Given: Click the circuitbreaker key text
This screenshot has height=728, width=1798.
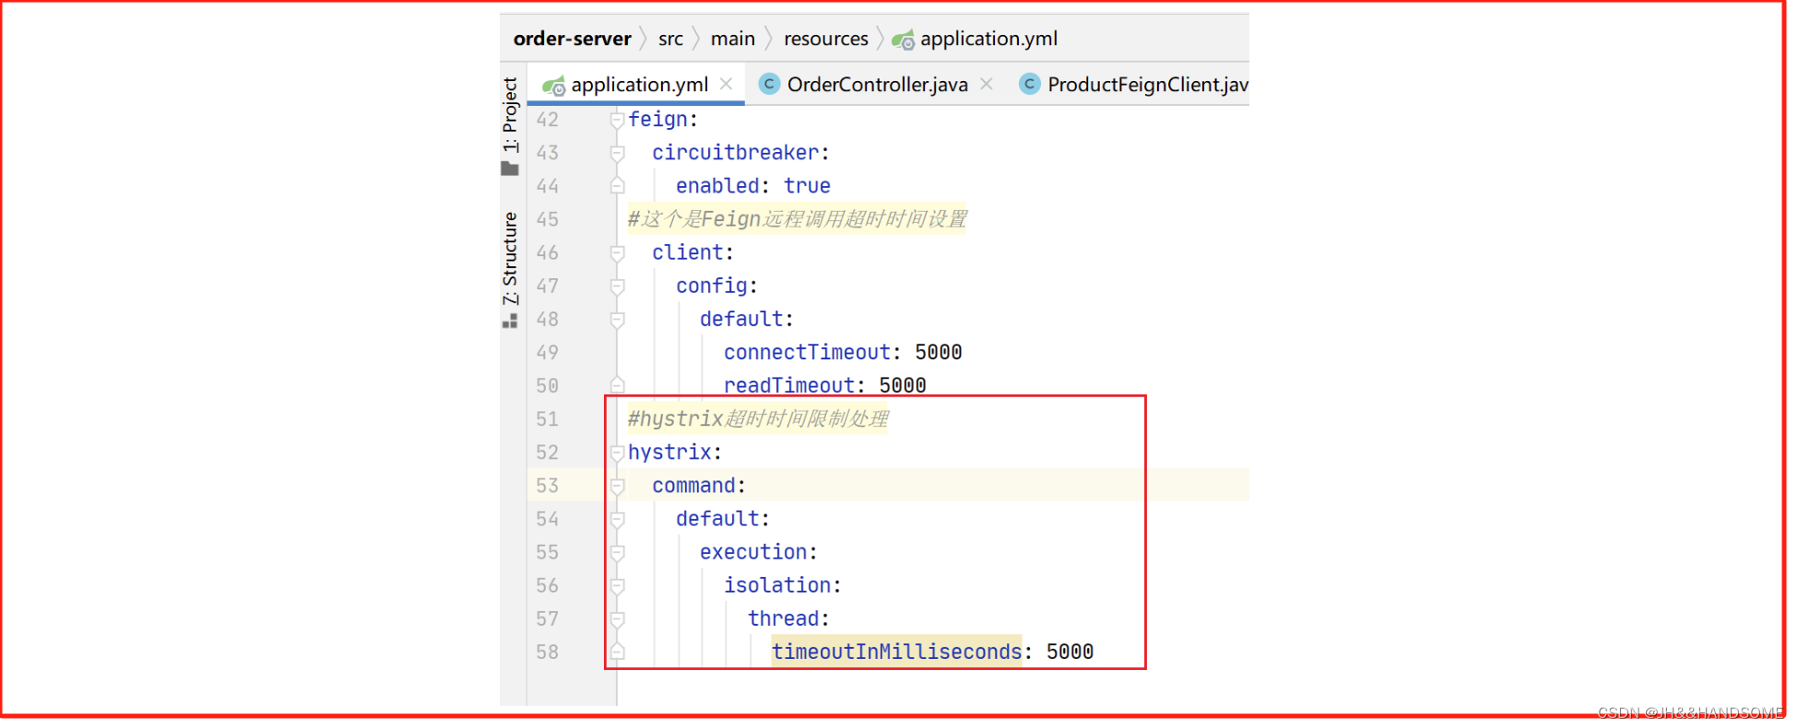Looking at the screenshot, I should coord(735,153).
